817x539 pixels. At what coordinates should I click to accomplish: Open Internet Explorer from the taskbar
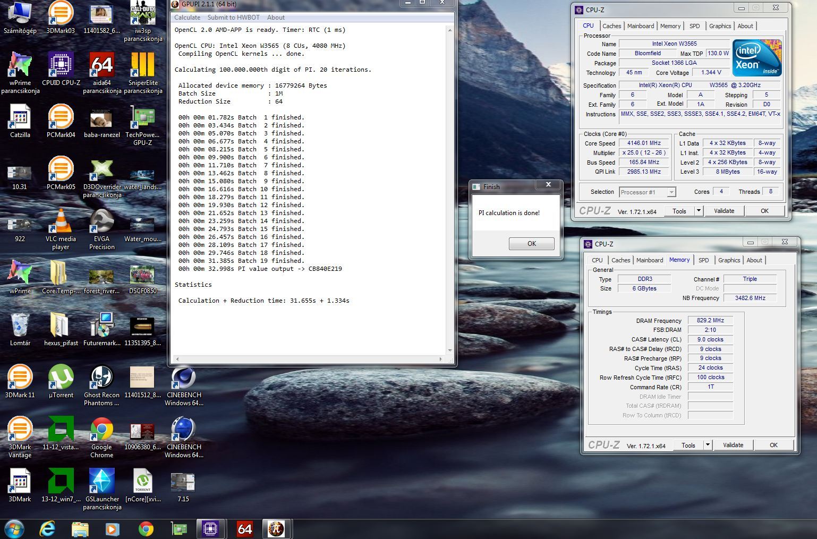pos(48,529)
